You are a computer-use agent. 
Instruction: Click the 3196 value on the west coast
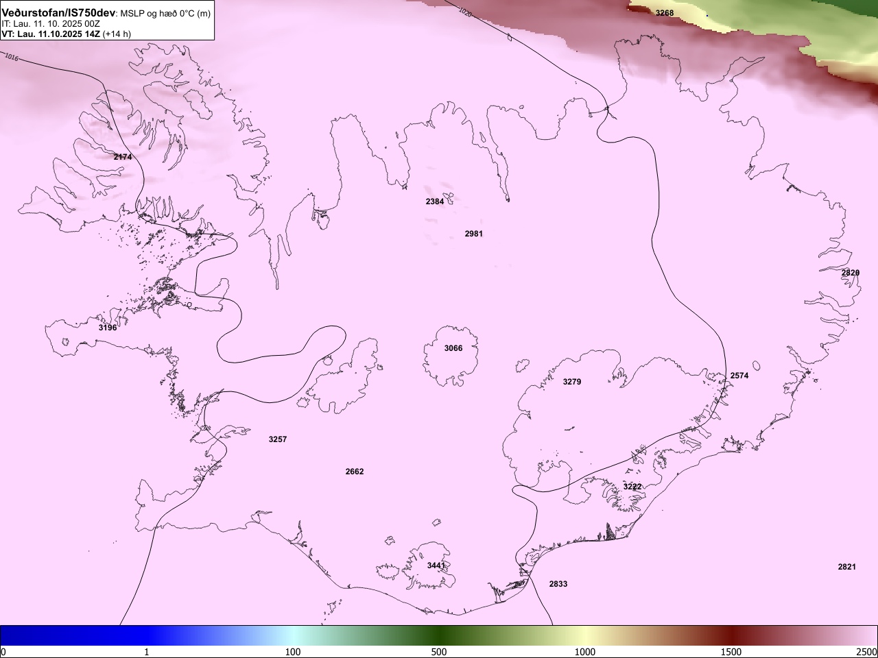click(108, 328)
